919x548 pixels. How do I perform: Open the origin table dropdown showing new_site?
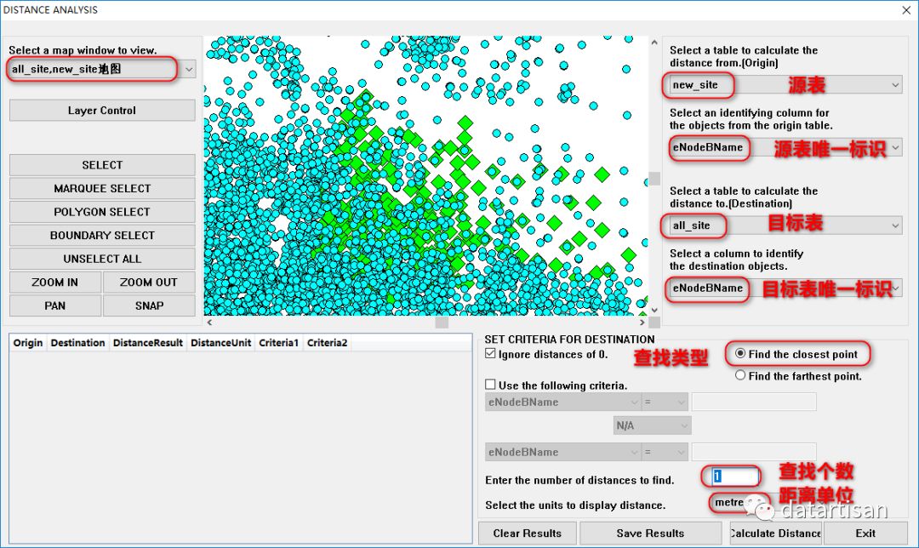[785, 85]
